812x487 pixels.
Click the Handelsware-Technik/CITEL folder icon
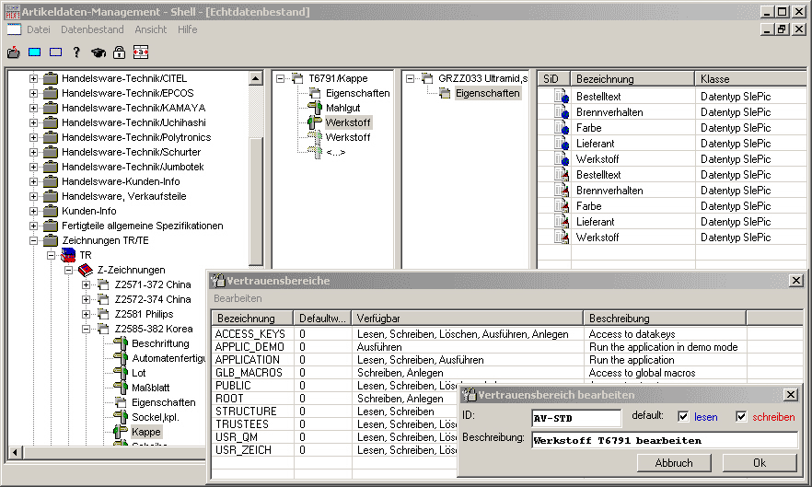[x=51, y=78]
